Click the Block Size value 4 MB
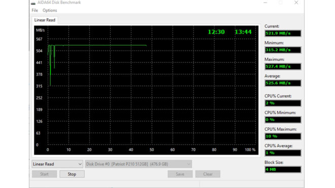The height and width of the screenshot is (188, 335). pos(283,169)
